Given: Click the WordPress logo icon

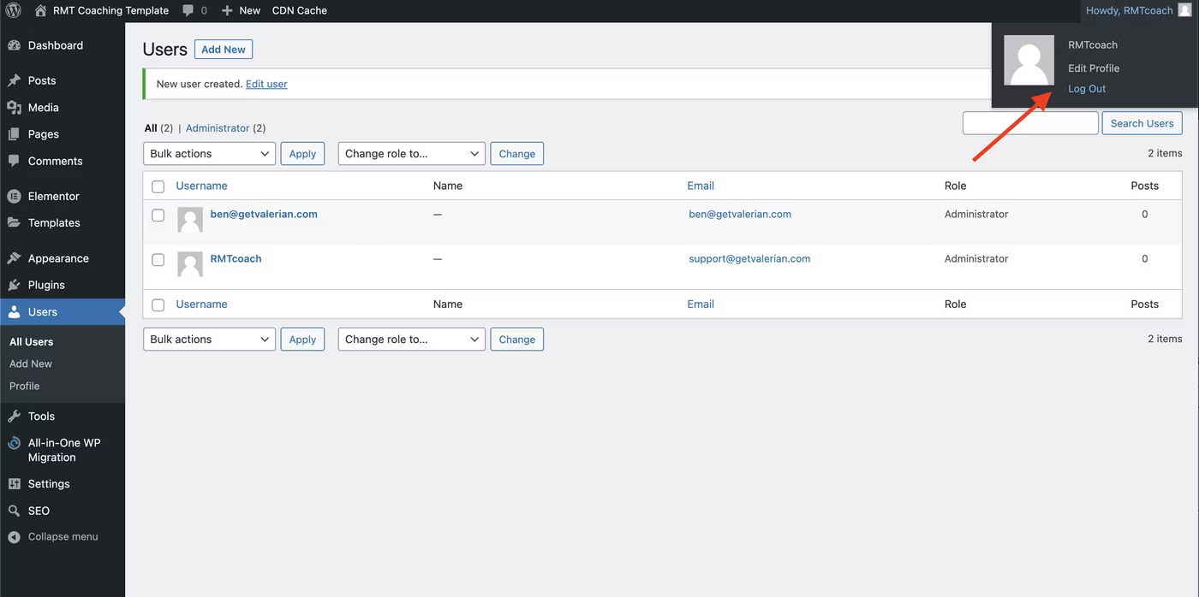Looking at the screenshot, I should 13,11.
